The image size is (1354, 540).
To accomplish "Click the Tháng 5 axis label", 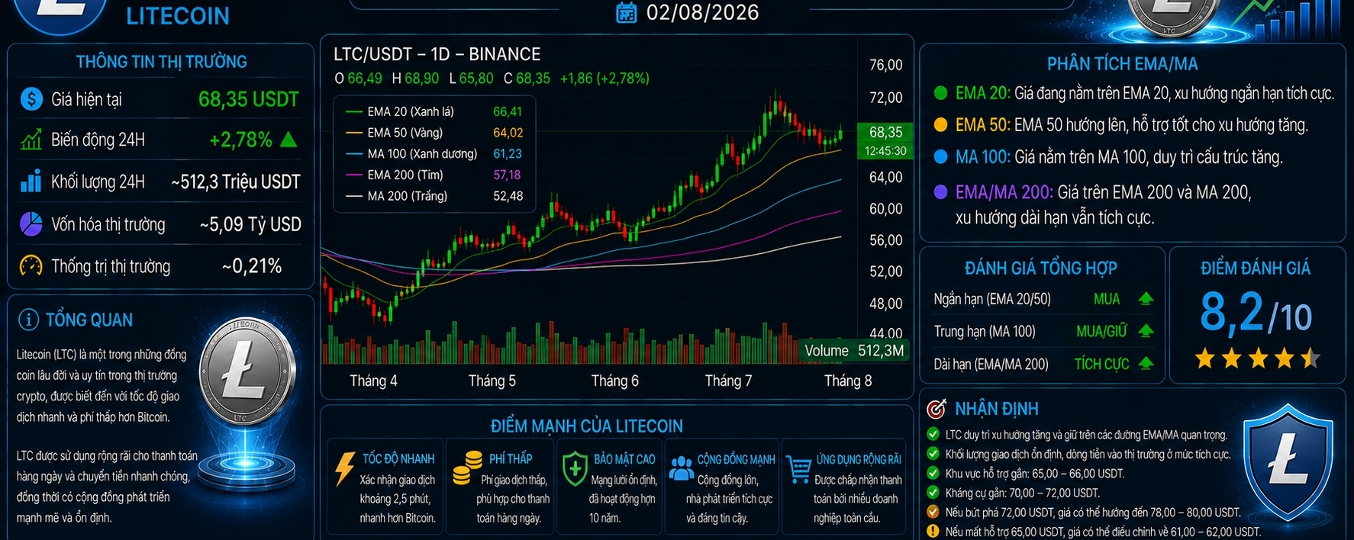I will (x=492, y=381).
